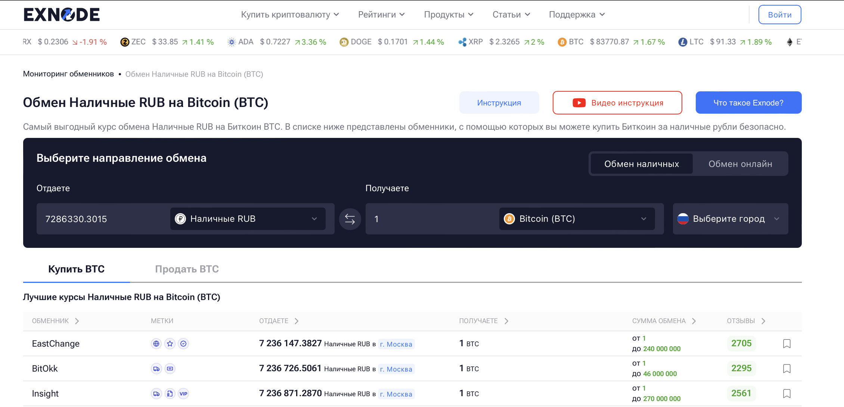Switch to Обмен наличных mode
This screenshot has width=844, height=407.
tap(641, 164)
